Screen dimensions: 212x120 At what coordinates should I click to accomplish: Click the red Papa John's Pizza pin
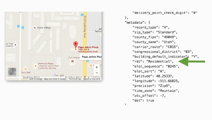pos(76,45)
